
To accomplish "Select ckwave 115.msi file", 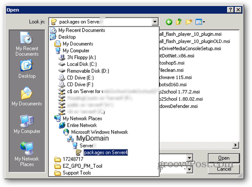I will tap(176, 77).
